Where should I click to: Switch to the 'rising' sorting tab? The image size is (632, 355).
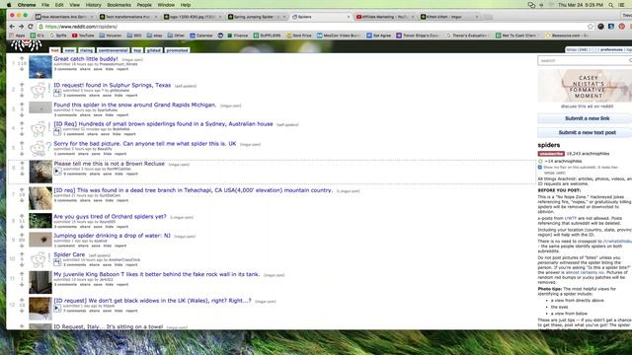86,50
